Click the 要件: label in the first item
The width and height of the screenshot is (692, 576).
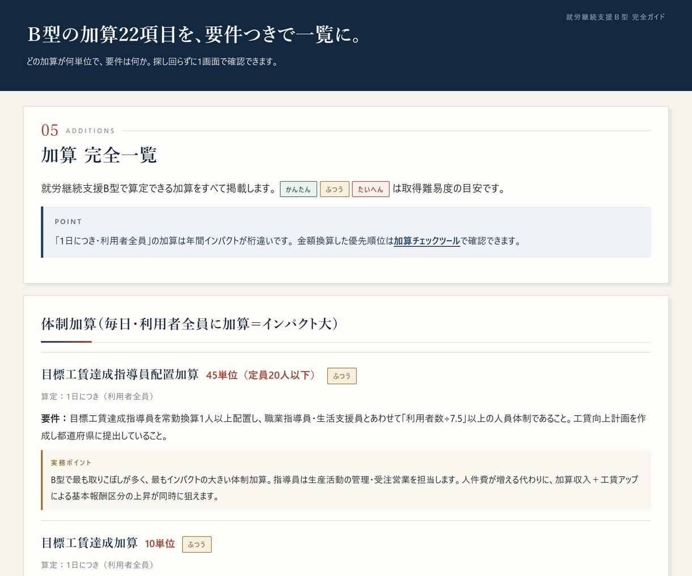pyautogui.click(x=54, y=419)
